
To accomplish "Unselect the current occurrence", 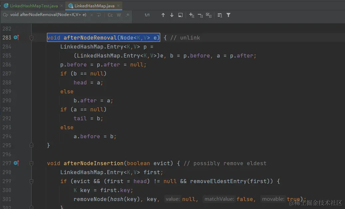I will pyautogui.click(x=200, y=15).
